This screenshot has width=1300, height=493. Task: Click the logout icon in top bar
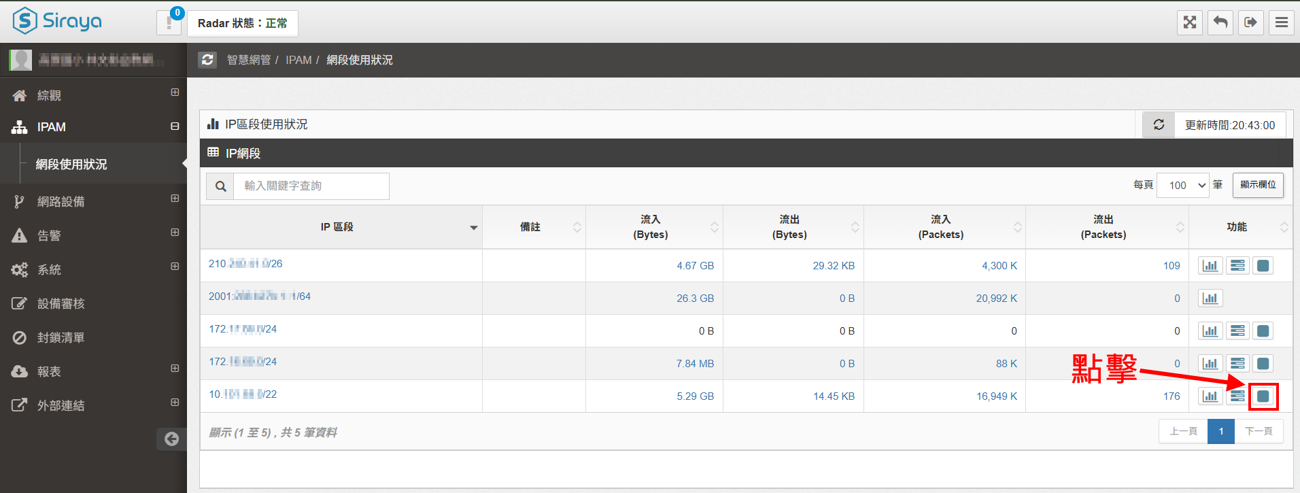(1250, 22)
